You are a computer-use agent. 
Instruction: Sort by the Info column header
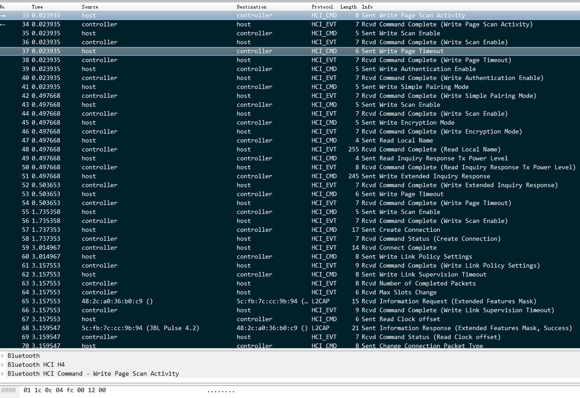click(470, 7)
